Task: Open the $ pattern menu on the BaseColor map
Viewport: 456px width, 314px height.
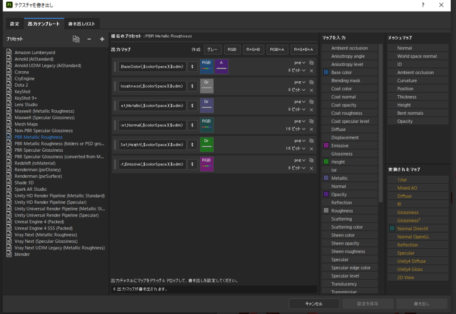Action: coord(192,67)
